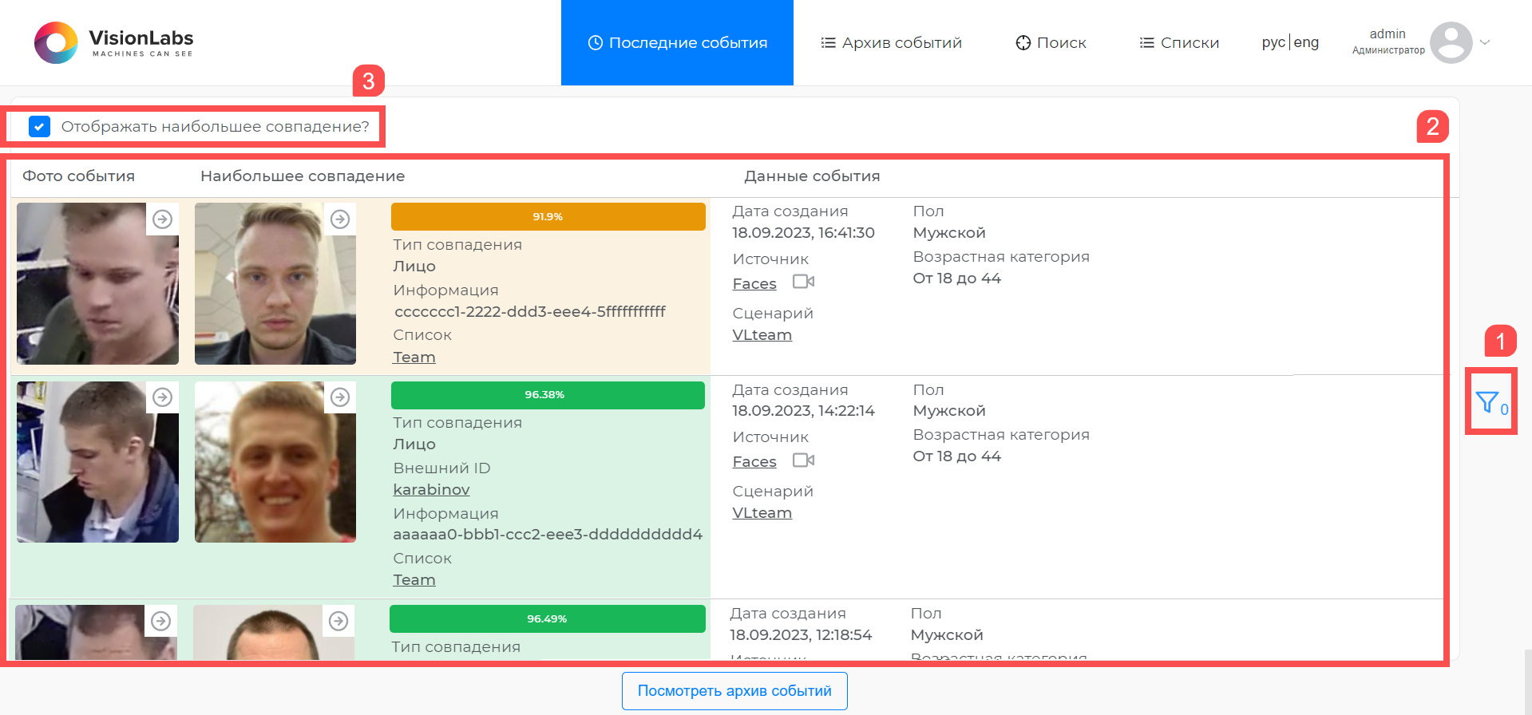The width and height of the screenshot is (1532, 715).
Task: Click the 'Данные события' column header
Action: 812,176
